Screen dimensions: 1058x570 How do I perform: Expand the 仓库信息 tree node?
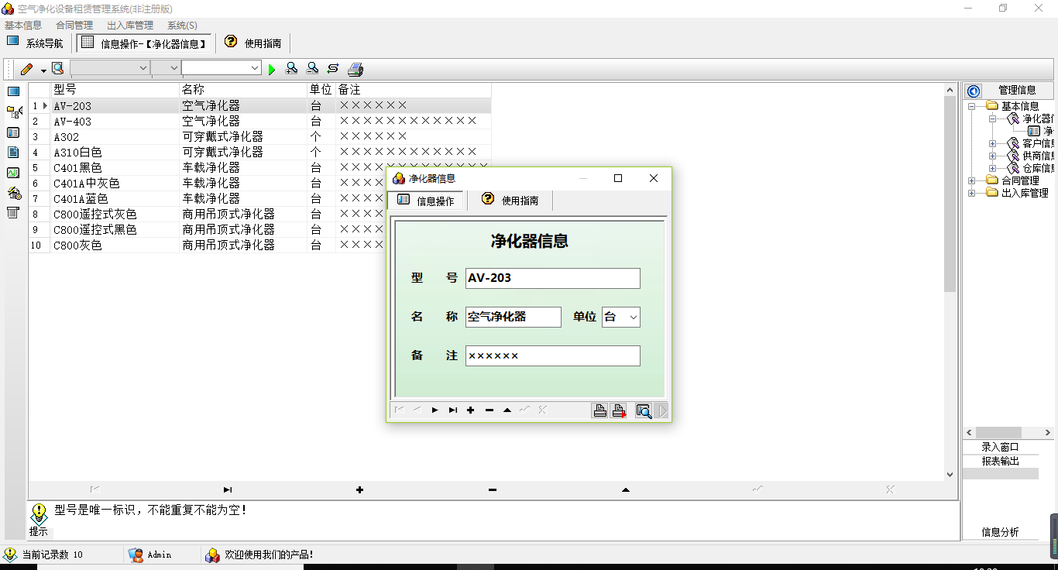point(993,169)
